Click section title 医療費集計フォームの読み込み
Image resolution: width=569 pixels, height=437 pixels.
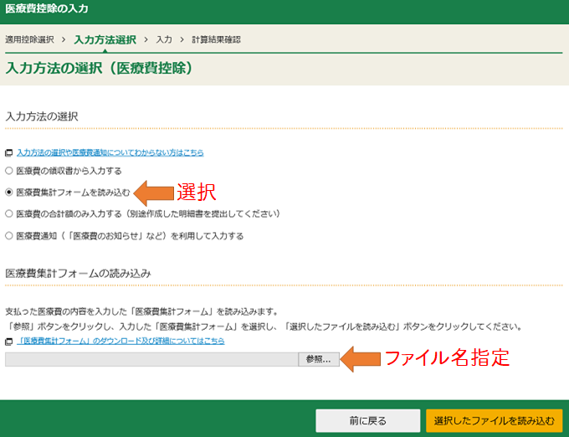[78, 273]
